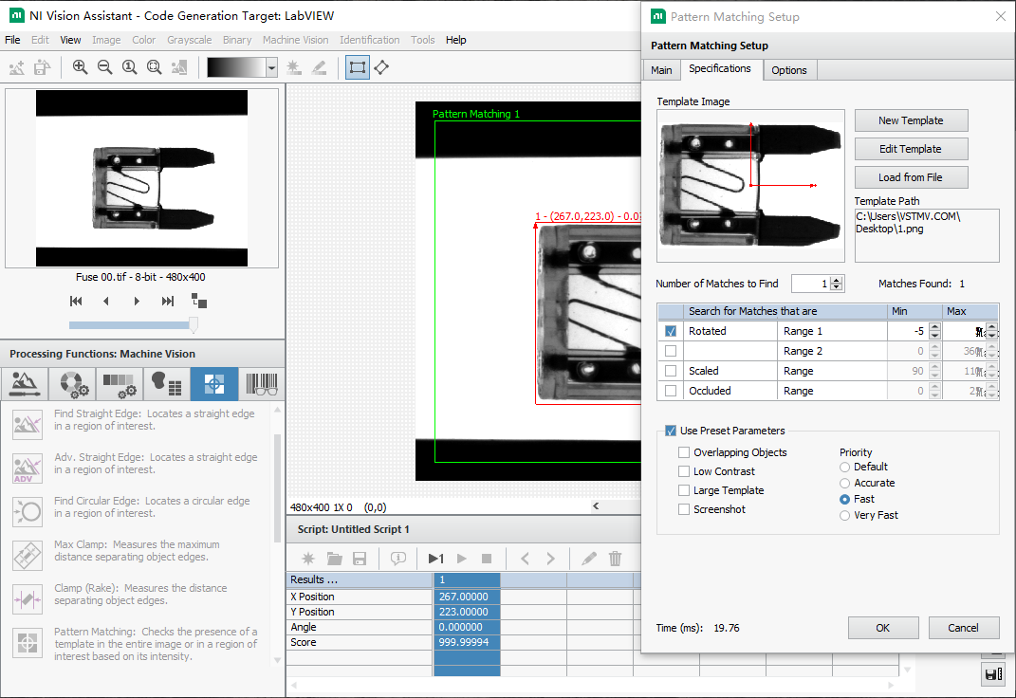
Task: Select Accurate priority radio button
Action: pos(844,483)
